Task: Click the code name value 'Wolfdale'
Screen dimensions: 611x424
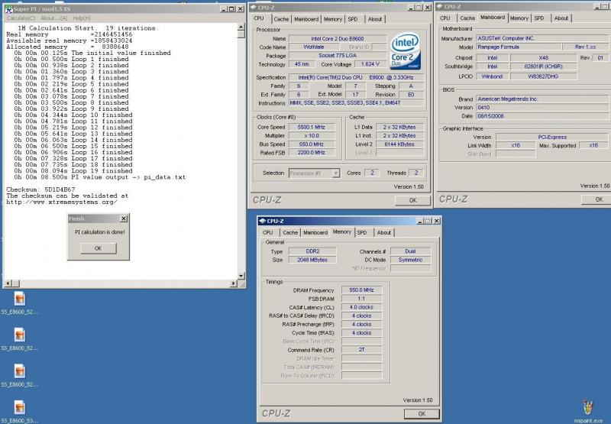Action: (313, 47)
